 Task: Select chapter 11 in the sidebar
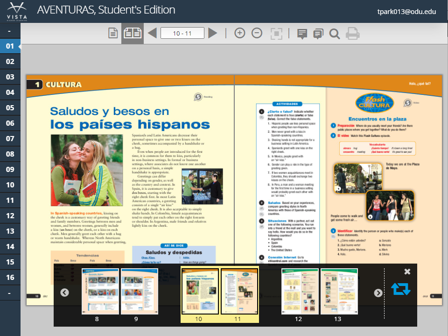pos(10,200)
